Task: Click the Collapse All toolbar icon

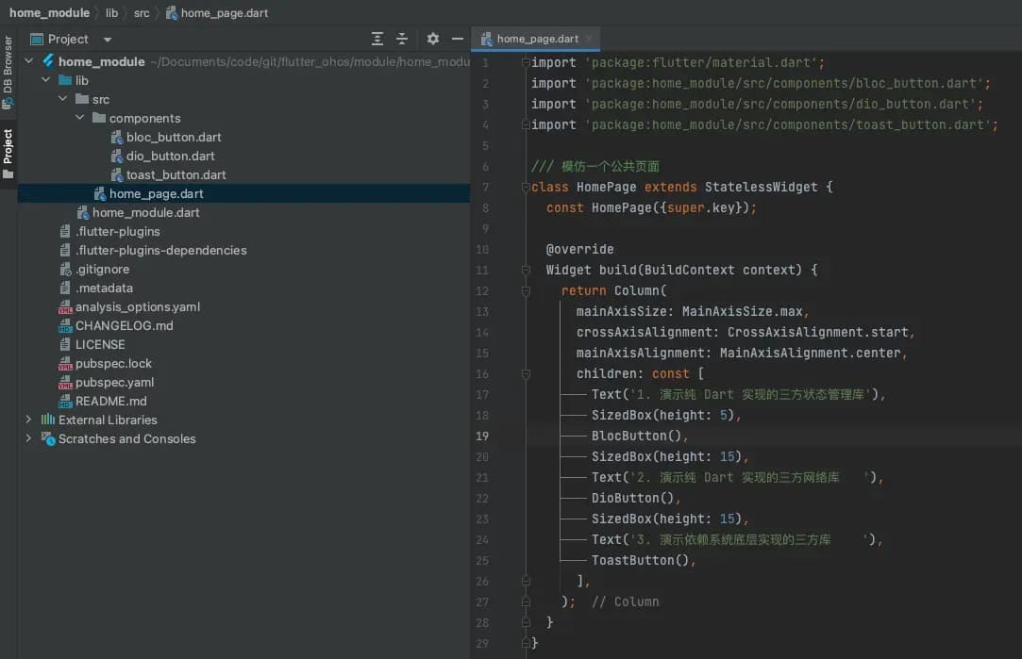Action: [402, 39]
